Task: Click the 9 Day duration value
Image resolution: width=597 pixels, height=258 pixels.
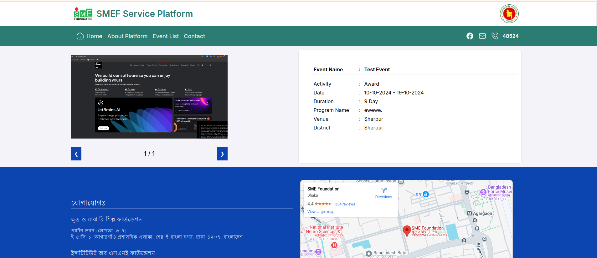Action: [x=371, y=101]
